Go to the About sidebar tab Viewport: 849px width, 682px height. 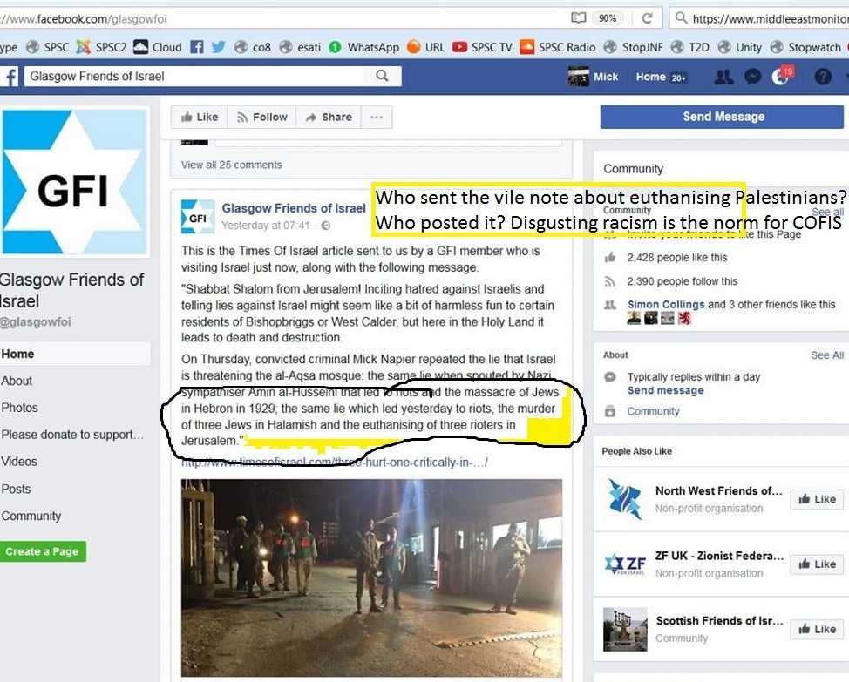point(17,381)
